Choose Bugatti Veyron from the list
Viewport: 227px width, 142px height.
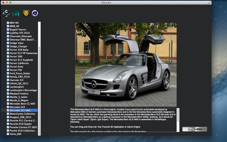pos(18,30)
